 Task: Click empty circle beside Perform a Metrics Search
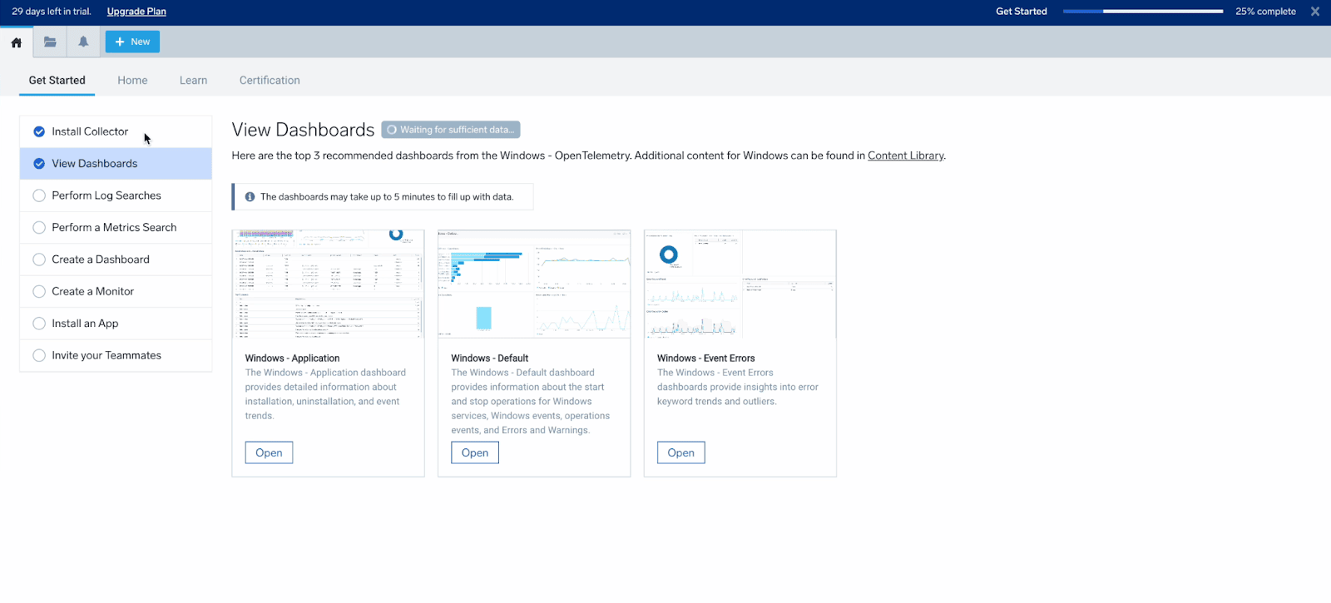click(39, 228)
